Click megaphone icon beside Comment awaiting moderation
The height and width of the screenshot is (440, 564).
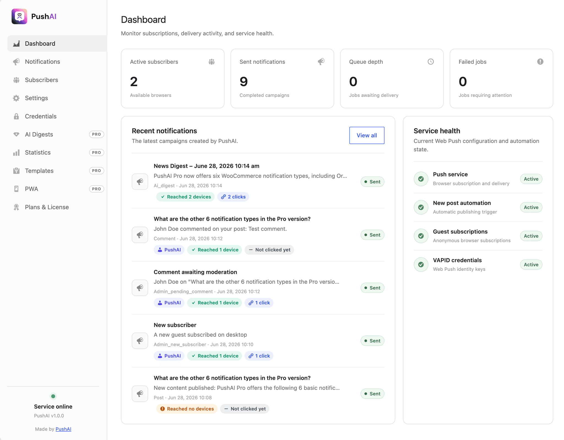(140, 288)
